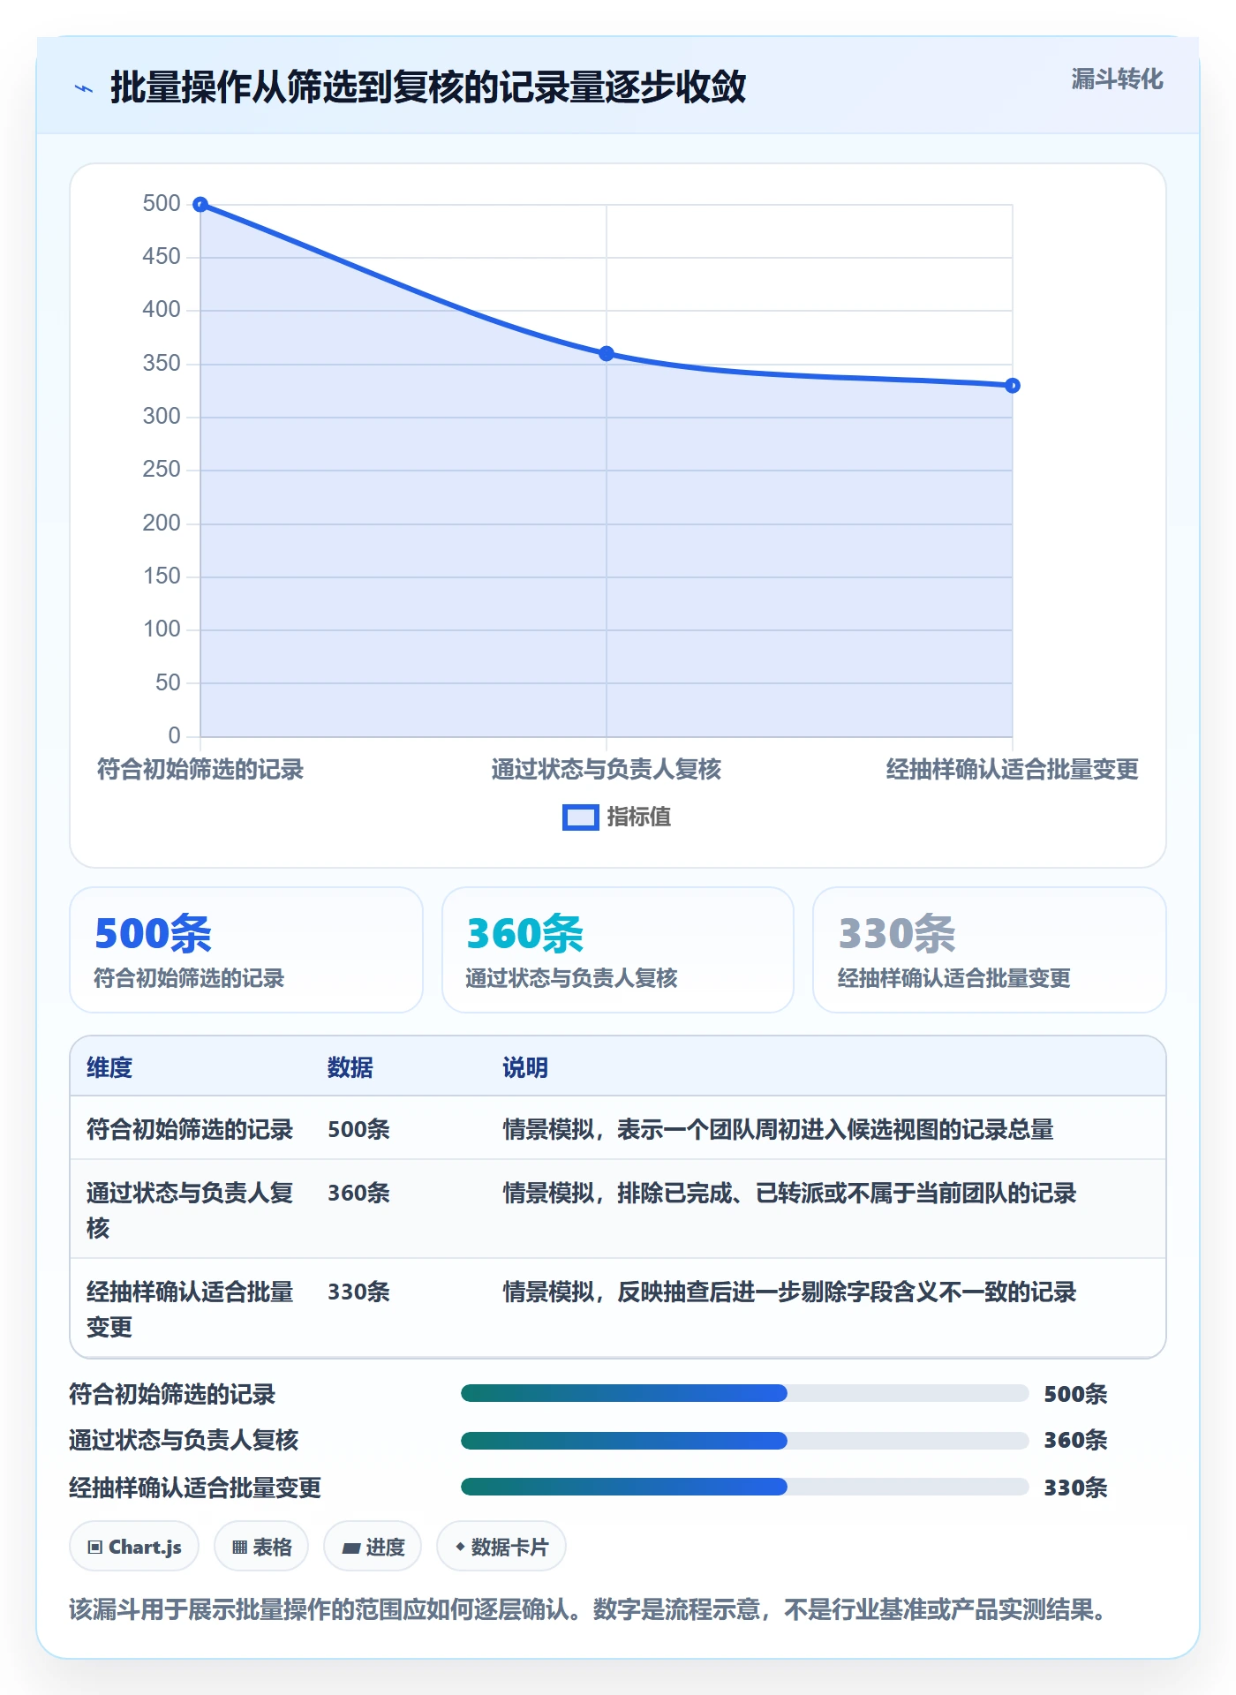Click the chart data point for 通过状态与负责人复核
The width and height of the screenshot is (1236, 1695).
tap(607, 354)
